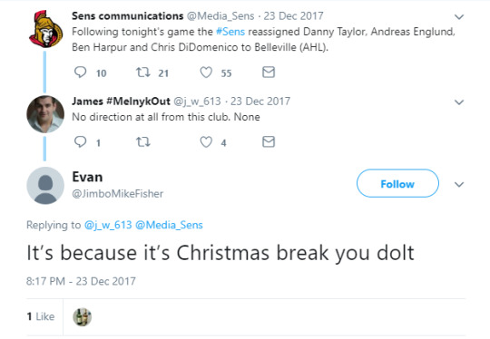
Task: Open @j_w_613 in Replying to line
Action: [108, 225]
